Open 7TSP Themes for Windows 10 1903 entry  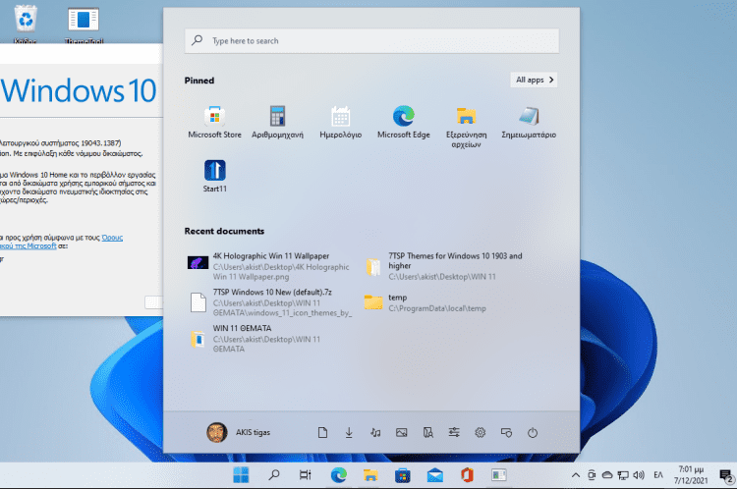click(445, 266)
